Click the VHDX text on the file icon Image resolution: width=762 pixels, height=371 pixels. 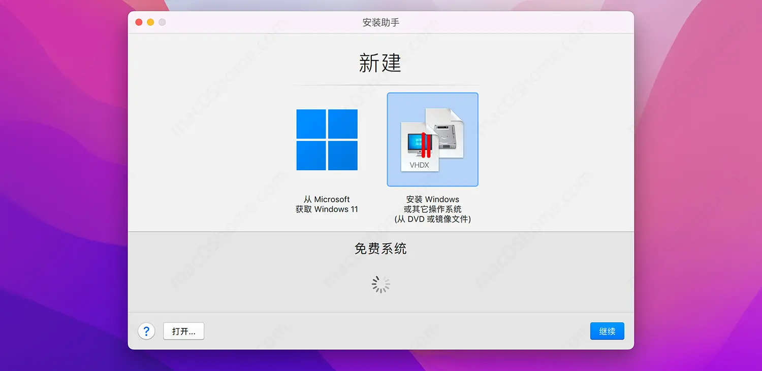click(419, 165)
